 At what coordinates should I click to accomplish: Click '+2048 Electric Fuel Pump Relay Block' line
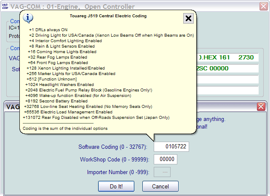89,90
